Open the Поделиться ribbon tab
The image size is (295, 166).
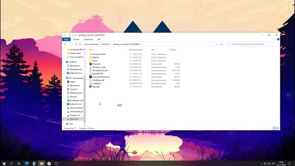pyautogui.click(x=88, y=39)
